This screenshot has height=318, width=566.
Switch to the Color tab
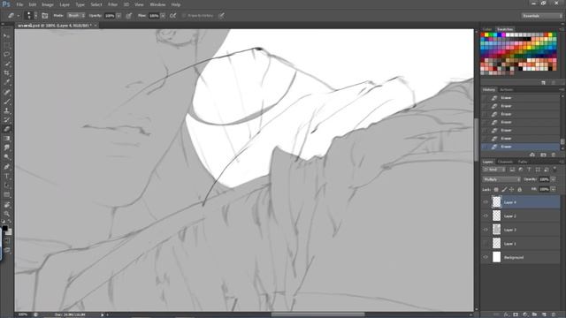[x=487, y=29]
